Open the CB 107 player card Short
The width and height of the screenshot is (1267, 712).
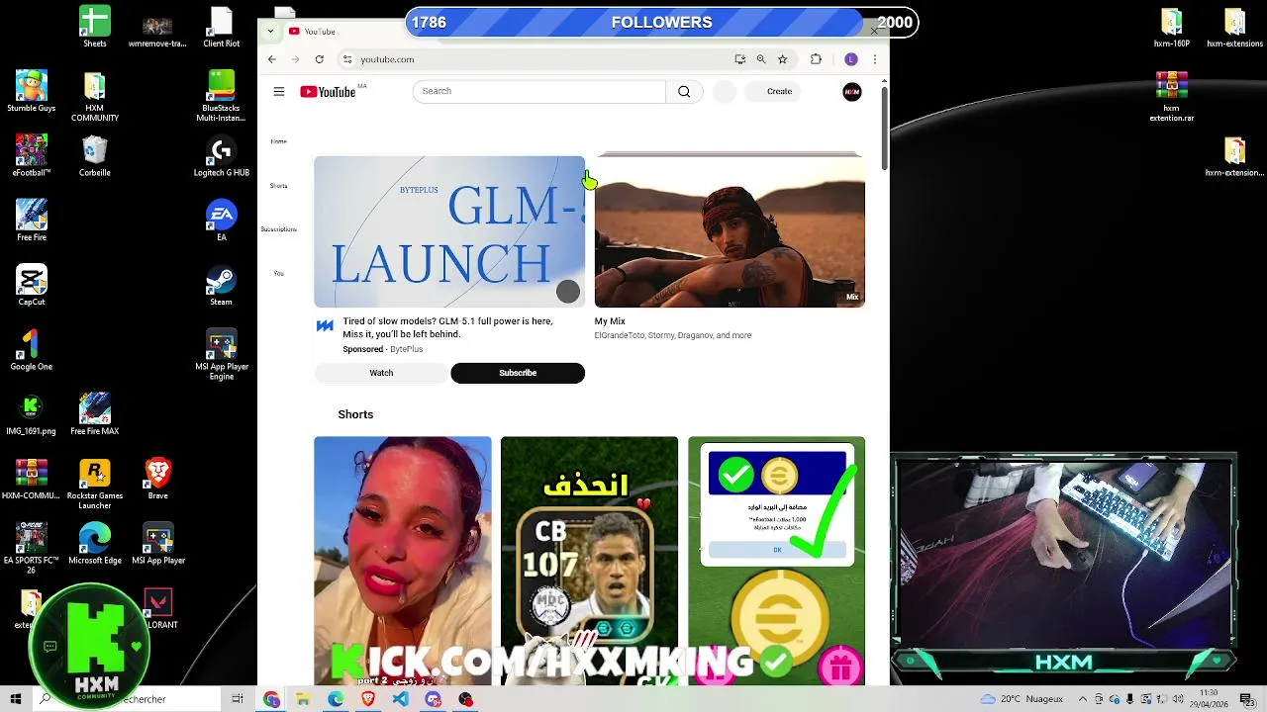coord(589,561)
